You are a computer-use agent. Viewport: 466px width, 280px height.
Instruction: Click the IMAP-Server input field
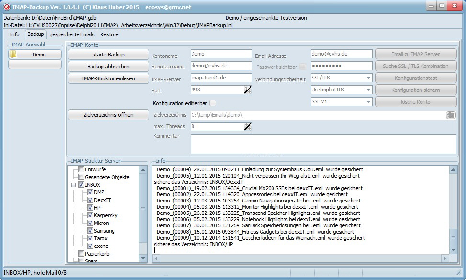click(221, 78)
